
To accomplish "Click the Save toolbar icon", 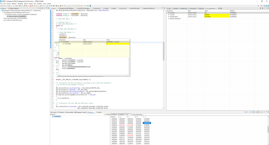I will point(5,6).
